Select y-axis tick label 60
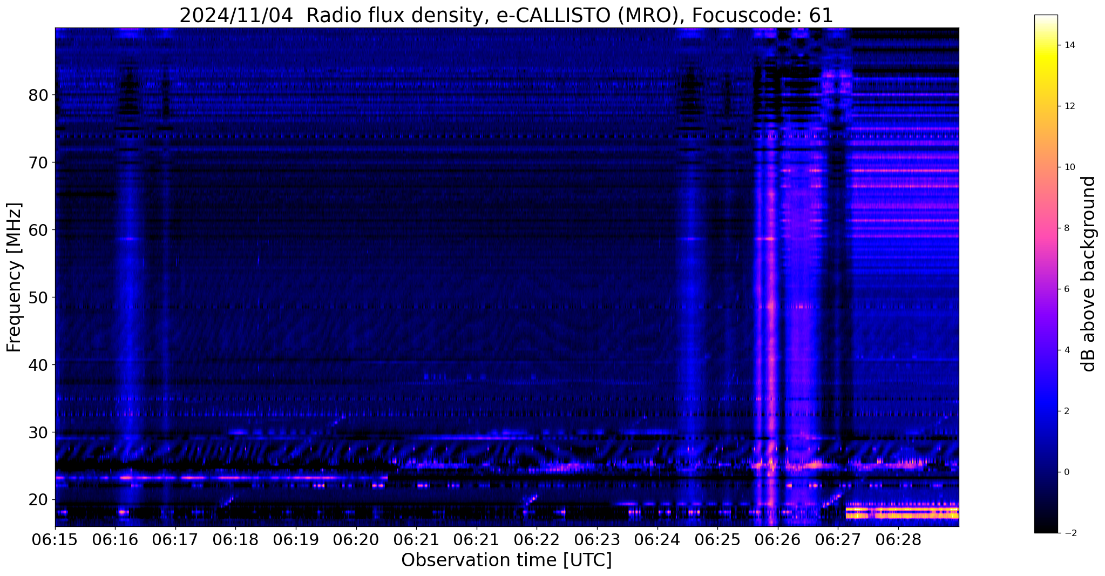 click(x=38, y=230)
